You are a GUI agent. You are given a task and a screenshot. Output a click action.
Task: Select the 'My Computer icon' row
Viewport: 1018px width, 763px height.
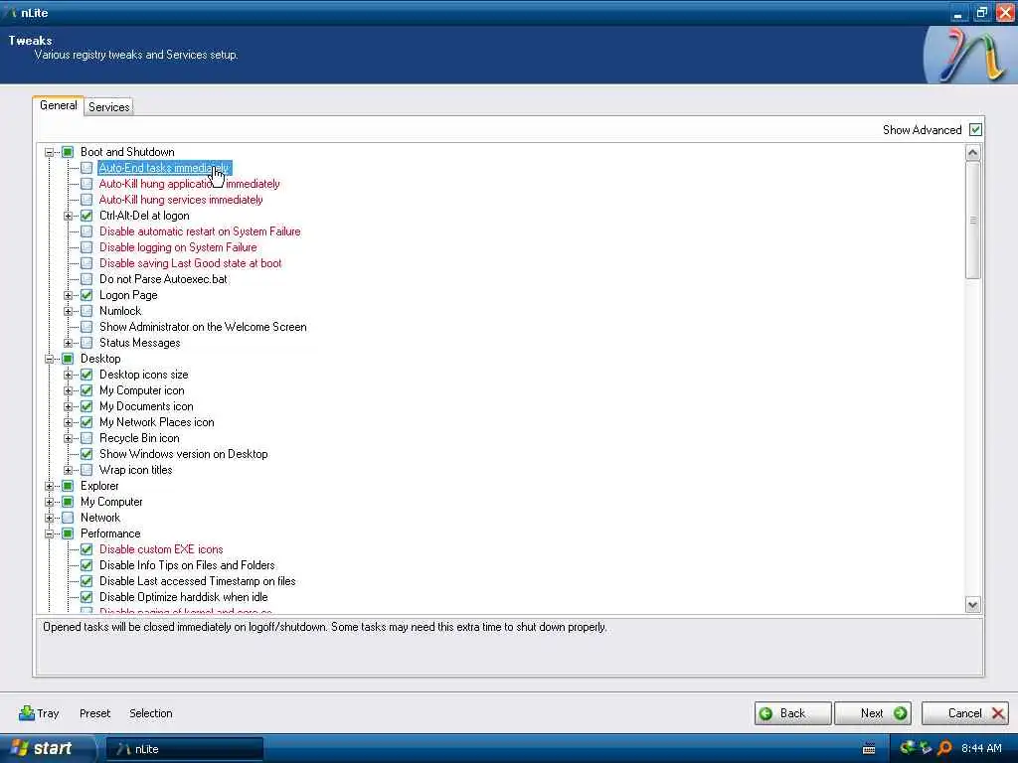[x=141, y=390]
